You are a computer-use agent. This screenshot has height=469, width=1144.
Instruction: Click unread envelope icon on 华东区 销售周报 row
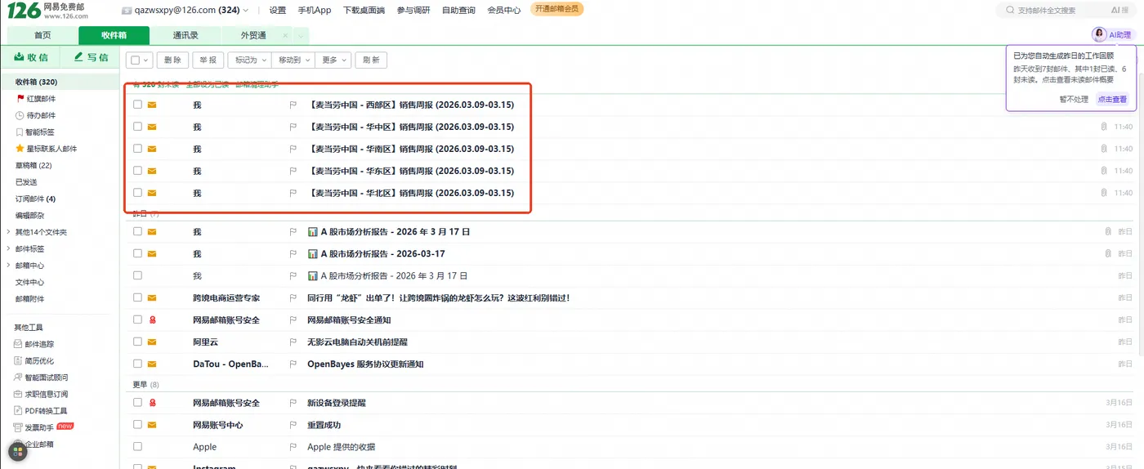point(152,171)
